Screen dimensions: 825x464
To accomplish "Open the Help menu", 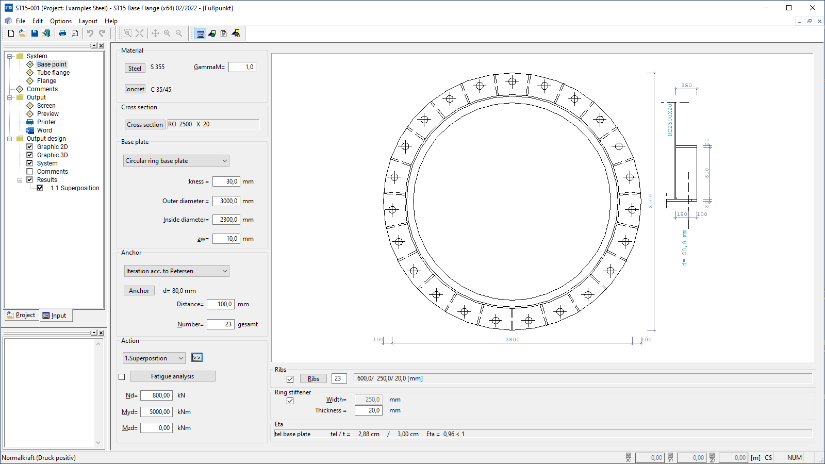I will pyautogui.click(x=111, y=21).
